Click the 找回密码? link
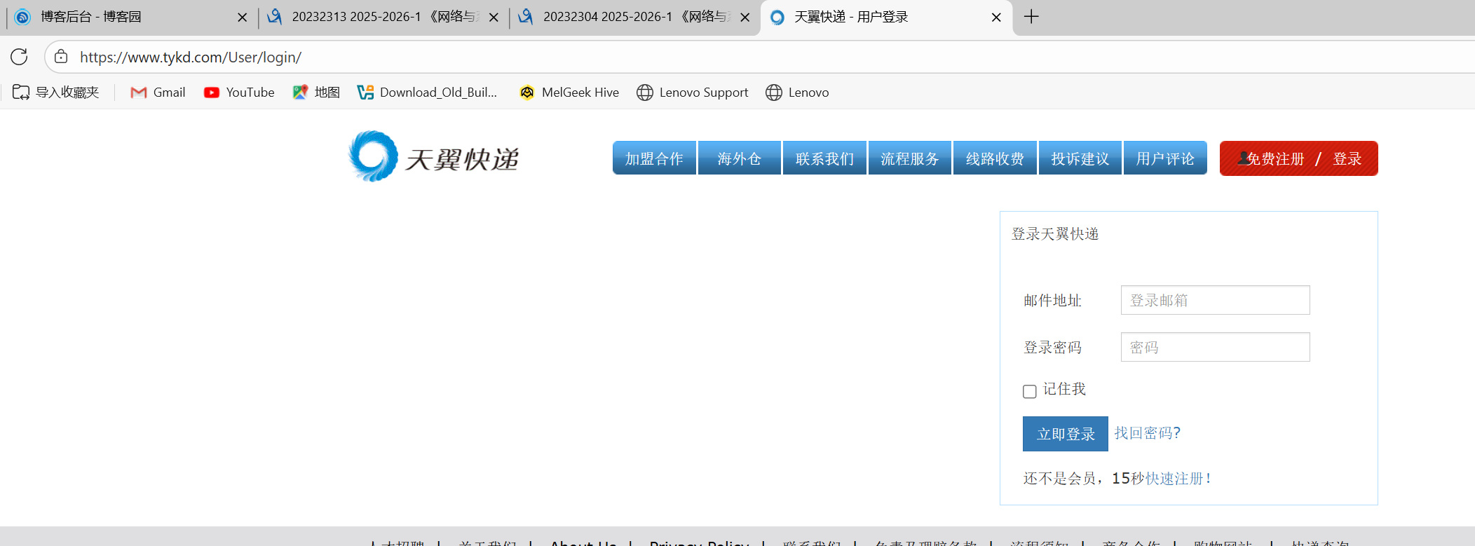 tap(1148, 433)
